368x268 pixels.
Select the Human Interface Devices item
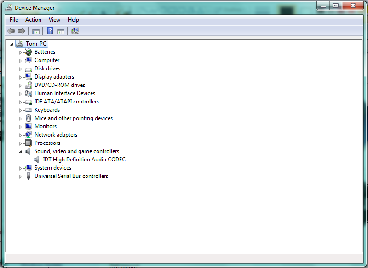click(64, 93)
